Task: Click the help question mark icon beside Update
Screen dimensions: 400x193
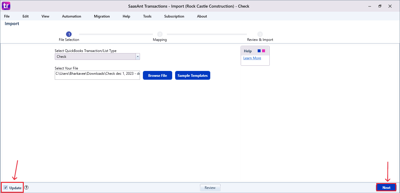Action: (x=26, y=188)
